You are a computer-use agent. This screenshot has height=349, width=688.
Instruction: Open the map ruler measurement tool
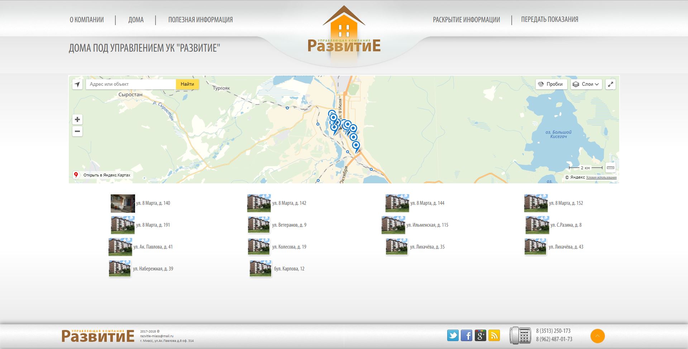[611, 168]
